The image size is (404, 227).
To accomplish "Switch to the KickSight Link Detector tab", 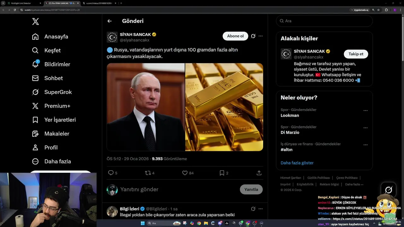I will (x=21, y=3).
